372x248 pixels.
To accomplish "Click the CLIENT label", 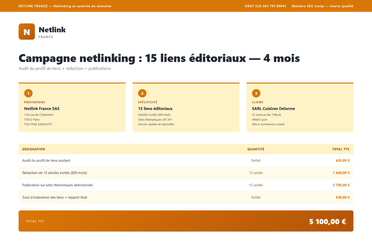I will (258, 102).
